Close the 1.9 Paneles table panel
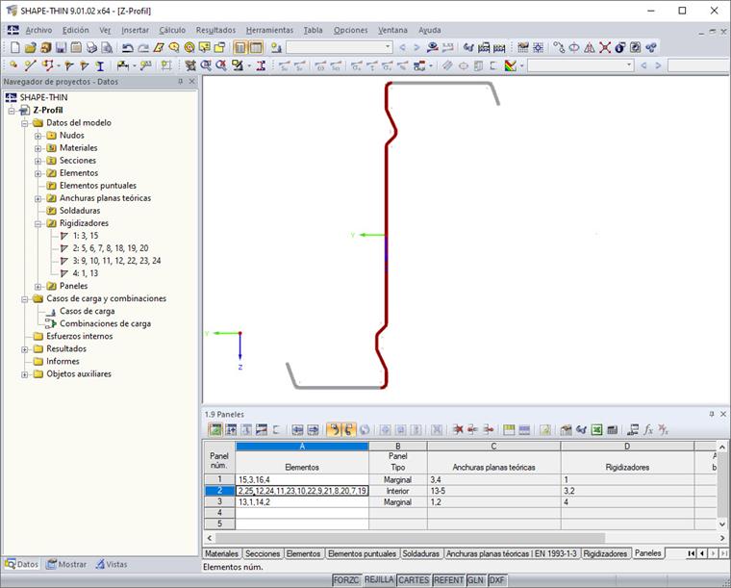This screenshot has height=588, width=731. (723, 414)
